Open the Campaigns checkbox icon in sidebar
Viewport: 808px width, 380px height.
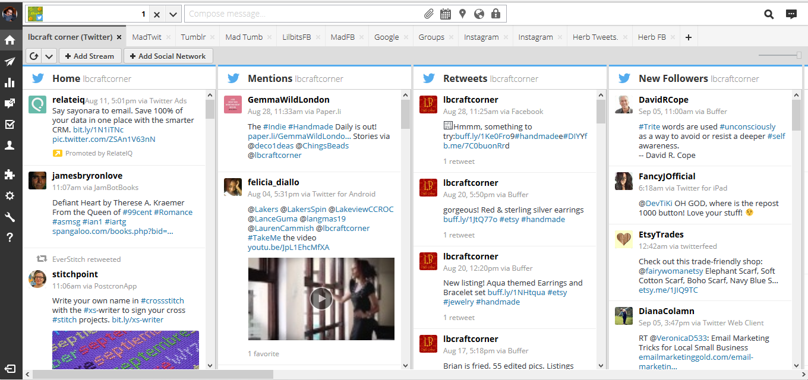point(10,124)
